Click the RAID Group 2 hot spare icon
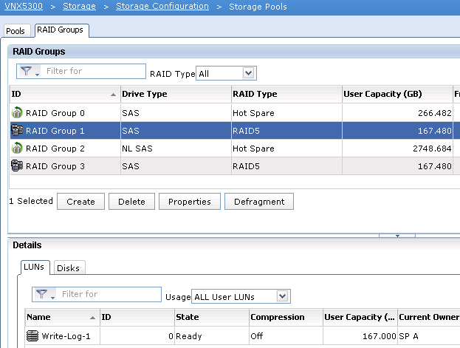The width and height of the screenshot is (460, 348). click(x=17, y=148)
